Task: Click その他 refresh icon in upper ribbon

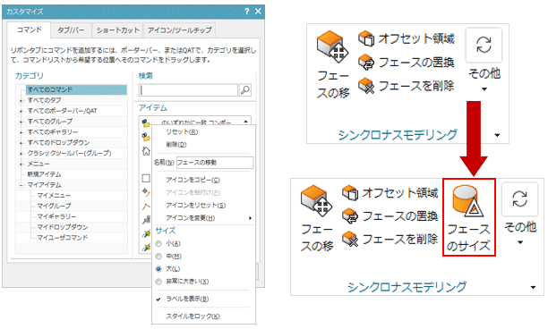Action: tap(484, 45)
